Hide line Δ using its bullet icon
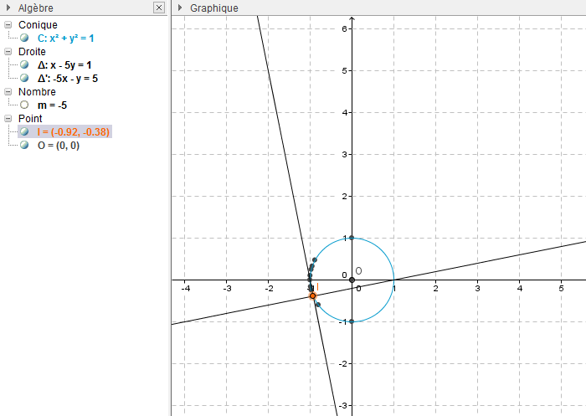 [x=25, y=64]
